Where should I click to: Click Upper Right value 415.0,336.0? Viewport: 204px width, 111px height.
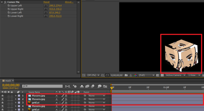coord(55,9)
